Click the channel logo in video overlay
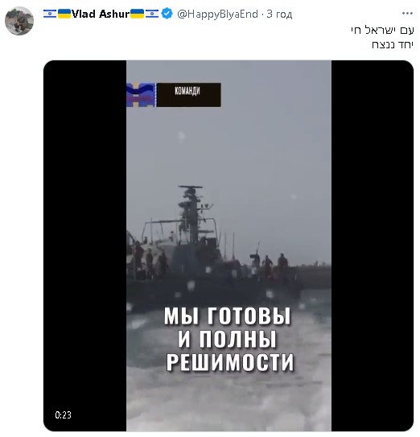The image size is (420, 437). (x=141, y=95)
